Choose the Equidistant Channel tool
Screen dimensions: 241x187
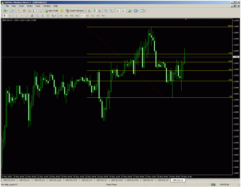tap(32, 16)
